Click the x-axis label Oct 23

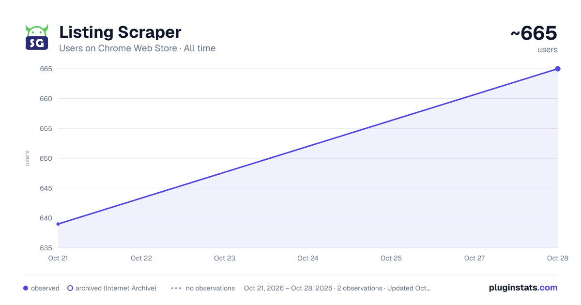[x=225, y=258]
